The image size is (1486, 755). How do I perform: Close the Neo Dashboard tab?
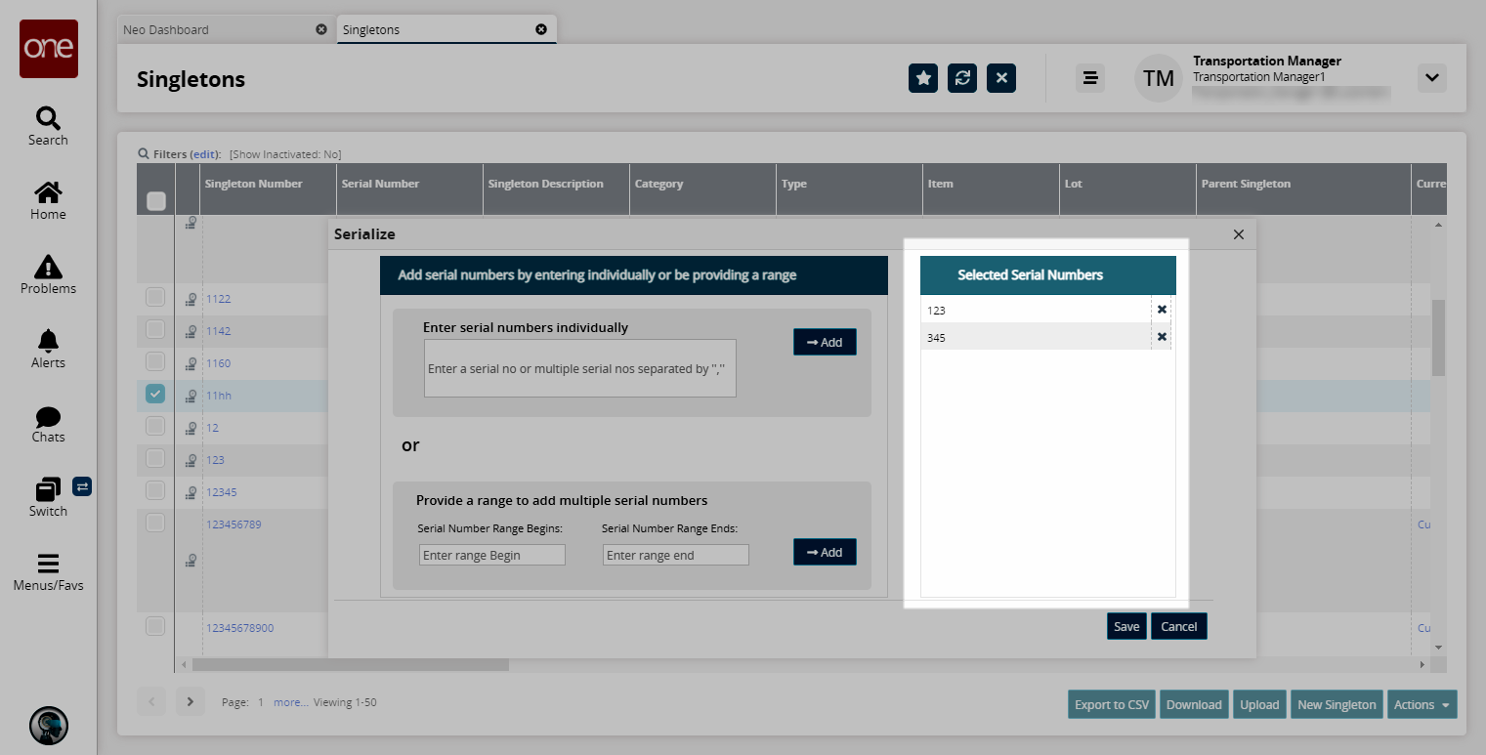321,29
